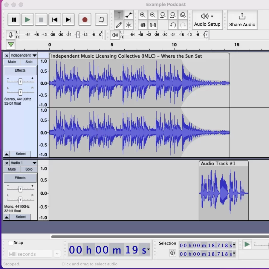
Task: Adjust the recording level slider
Action: pos(78,35)
